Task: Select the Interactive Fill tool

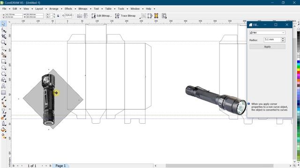Action: pos(3,136)
